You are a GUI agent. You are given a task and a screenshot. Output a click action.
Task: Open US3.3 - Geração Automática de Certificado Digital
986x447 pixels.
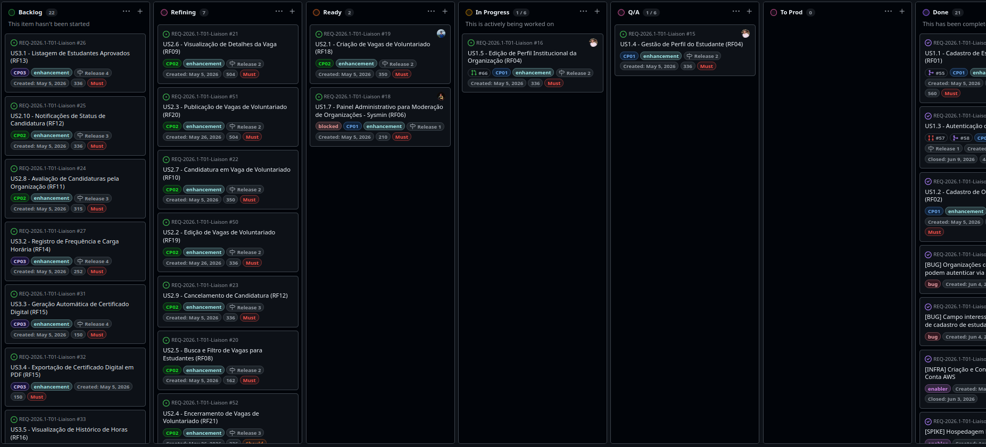(x=70, y=308)
